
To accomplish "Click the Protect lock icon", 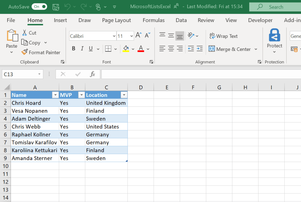I will 274,36.
